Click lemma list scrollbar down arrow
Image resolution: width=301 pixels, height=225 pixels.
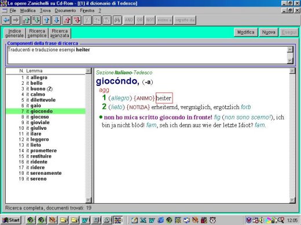(x=89, y=200)
